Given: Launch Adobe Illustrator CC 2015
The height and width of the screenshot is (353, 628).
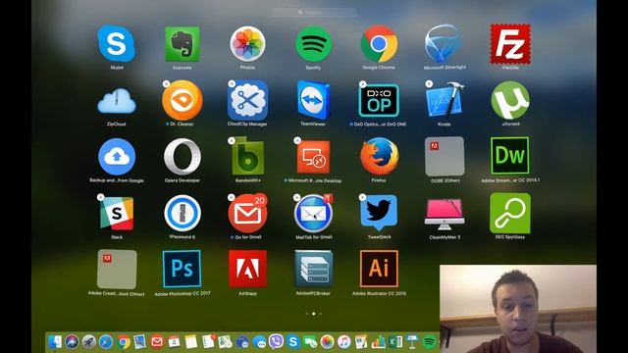Looking at the screenshot, I should point(379,269).
